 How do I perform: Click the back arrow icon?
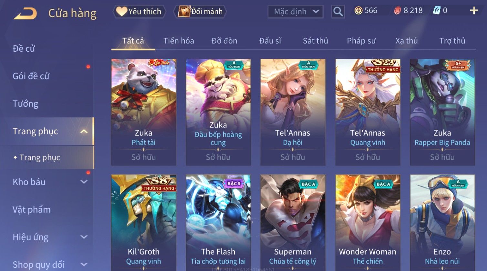[x=25, y=14]
